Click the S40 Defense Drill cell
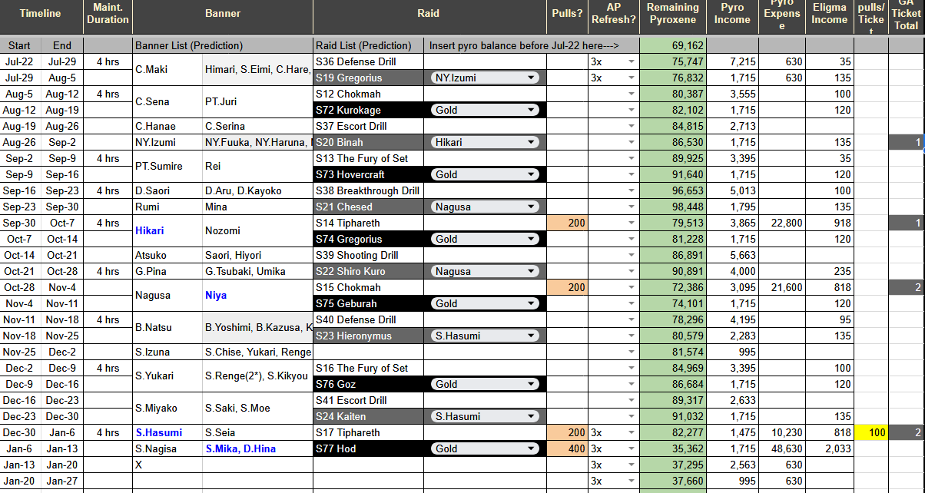925x493 pixels. pos(369,319)
